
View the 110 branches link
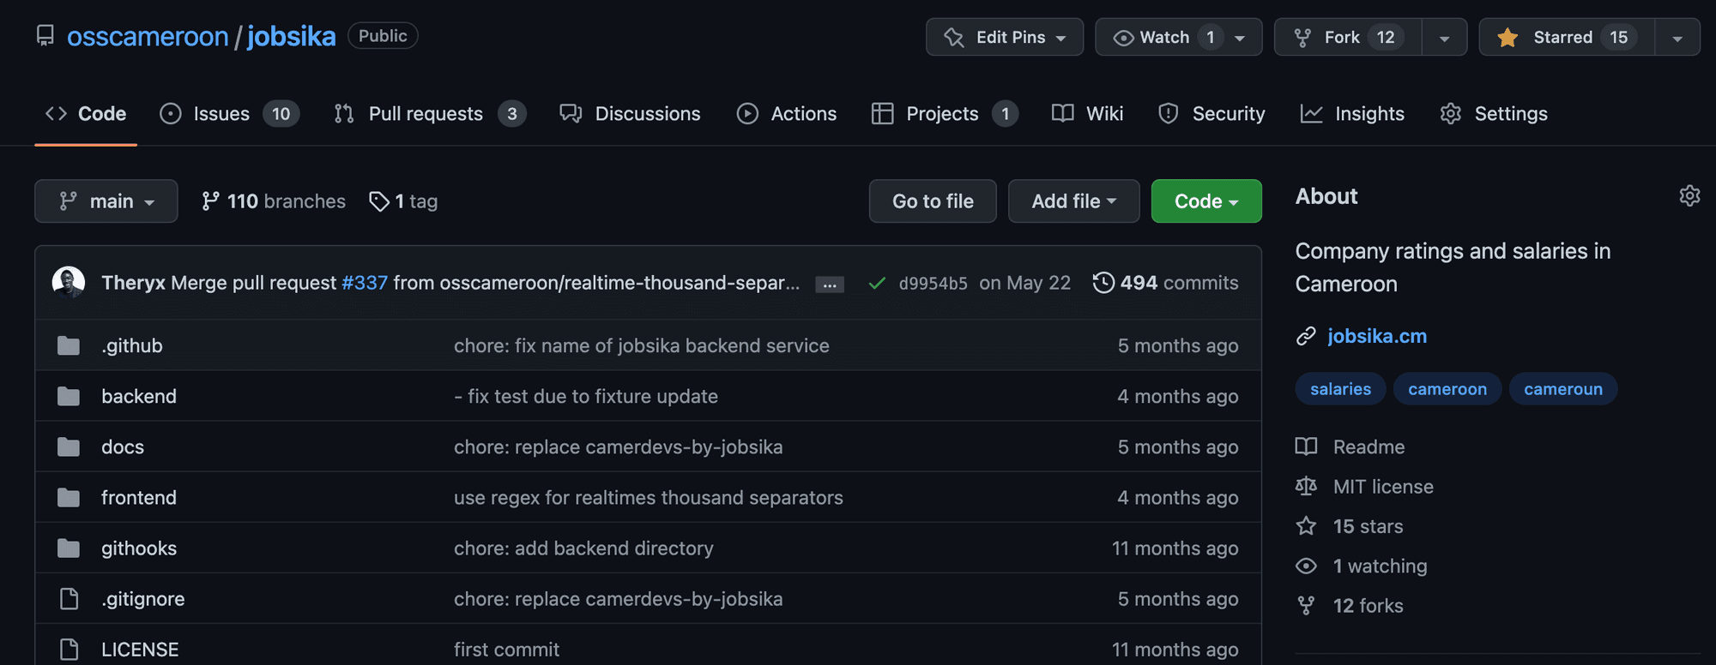coord(274,201)
